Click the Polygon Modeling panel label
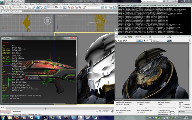This screenshot has height=120, width=192. click(8, 13)
